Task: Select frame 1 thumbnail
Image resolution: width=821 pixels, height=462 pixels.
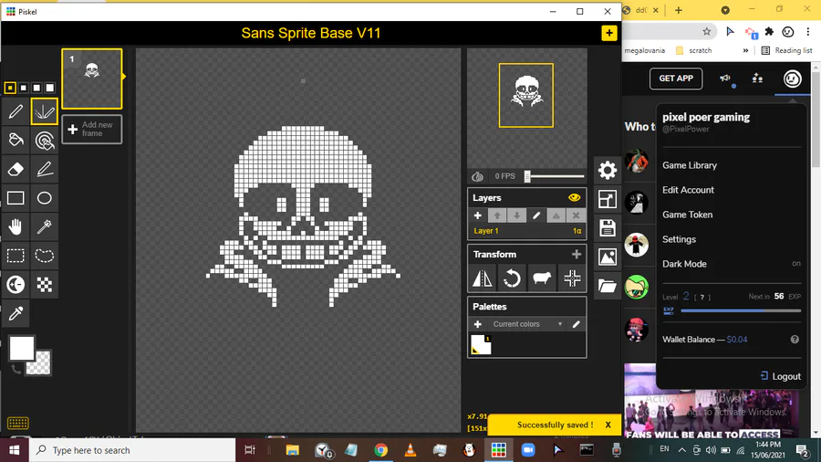Action: pos(92,79)
